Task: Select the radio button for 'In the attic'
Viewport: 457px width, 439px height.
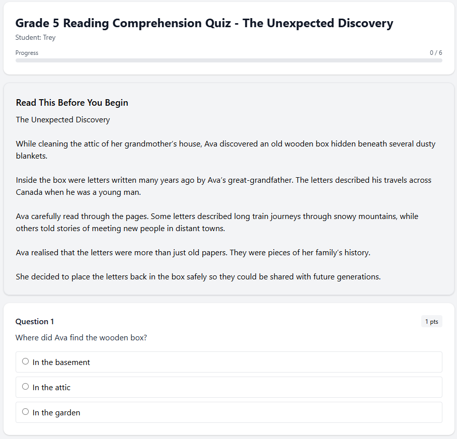Action: (25, 387)
